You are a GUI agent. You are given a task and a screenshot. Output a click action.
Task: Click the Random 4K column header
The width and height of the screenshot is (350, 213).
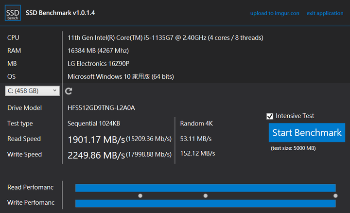pos(196,124)
